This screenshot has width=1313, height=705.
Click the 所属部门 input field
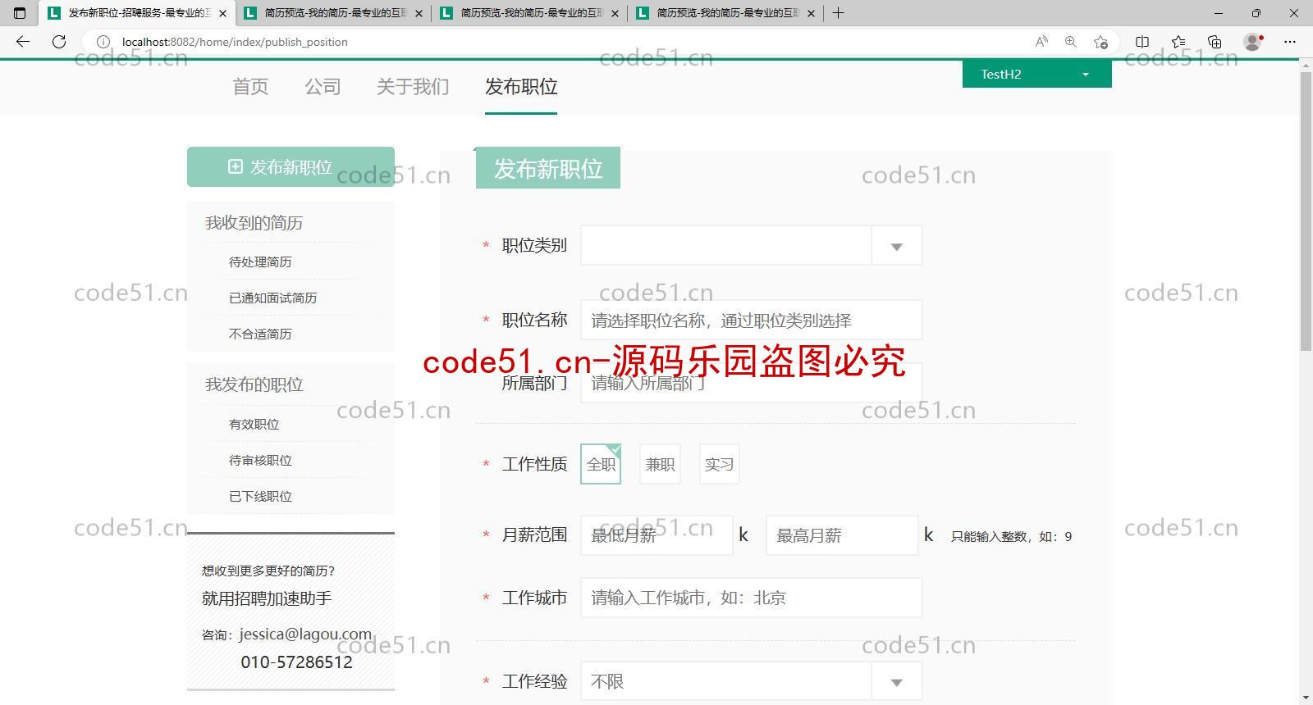(751, 383)
